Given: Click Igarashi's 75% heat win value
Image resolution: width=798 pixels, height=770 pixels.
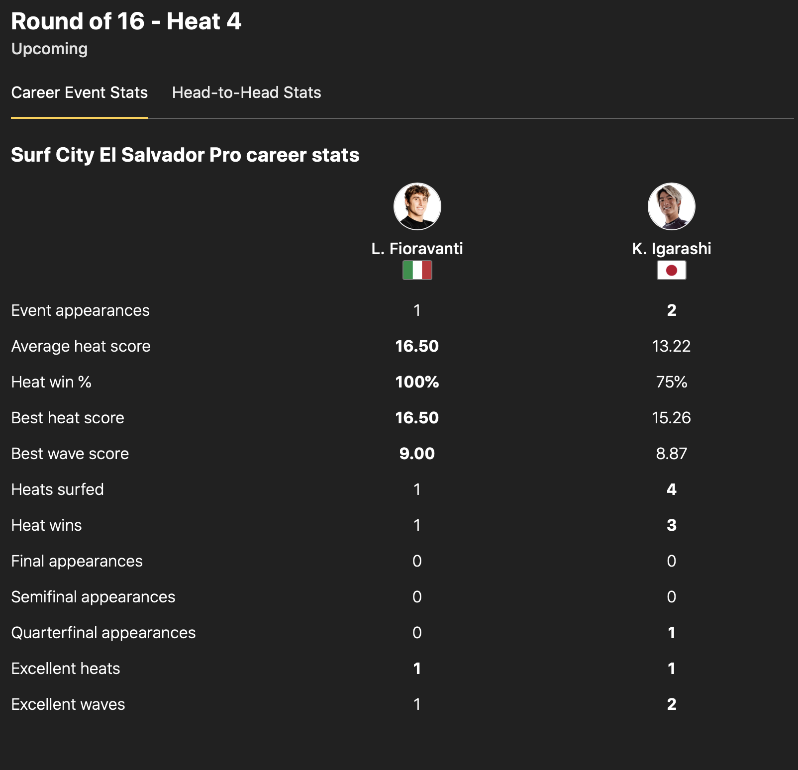Looking at the screenshot, I should pos(671,382).
